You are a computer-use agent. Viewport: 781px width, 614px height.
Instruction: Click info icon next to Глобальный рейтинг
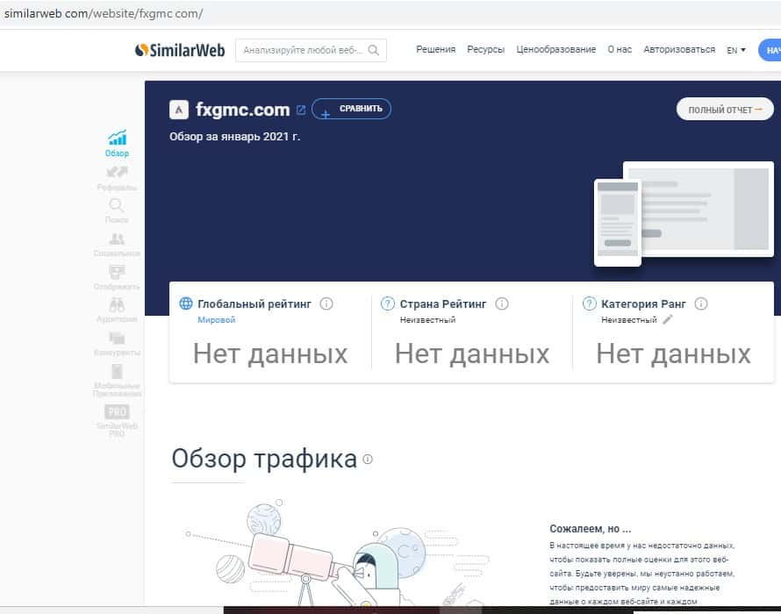pyautogui.click(x=326, y=303)
